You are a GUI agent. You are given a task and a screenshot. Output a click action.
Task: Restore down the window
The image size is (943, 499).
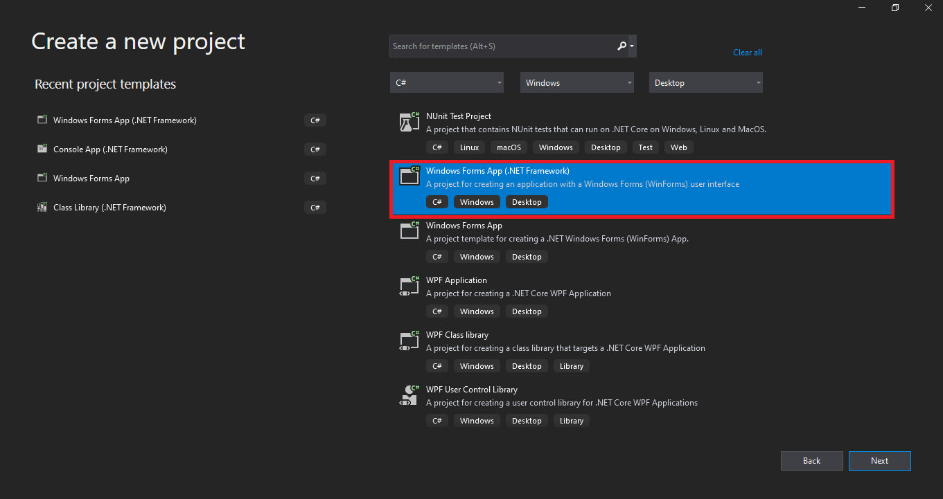coord(894,8)
